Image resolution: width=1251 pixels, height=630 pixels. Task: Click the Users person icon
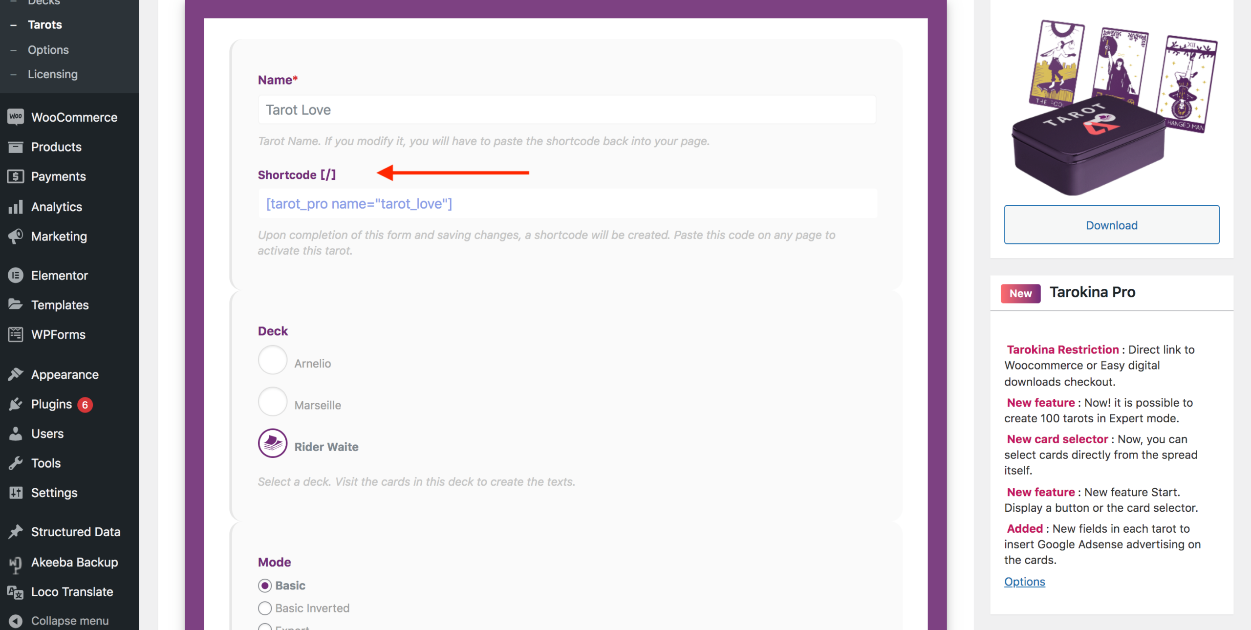[16, 434]
